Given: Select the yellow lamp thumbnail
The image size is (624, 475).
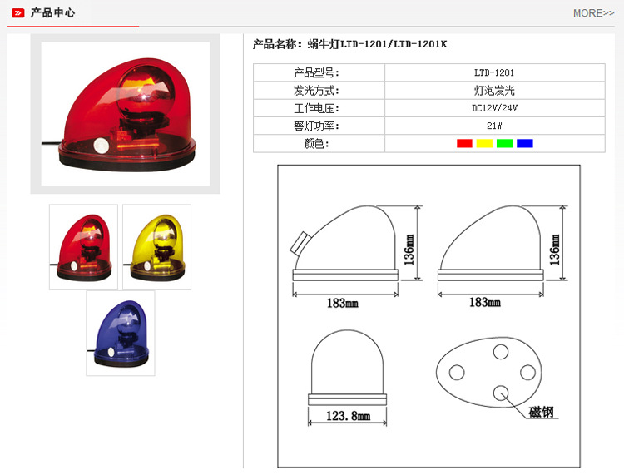Looking at the screenshot, I should pyautogui.click(x=156, y=247).
